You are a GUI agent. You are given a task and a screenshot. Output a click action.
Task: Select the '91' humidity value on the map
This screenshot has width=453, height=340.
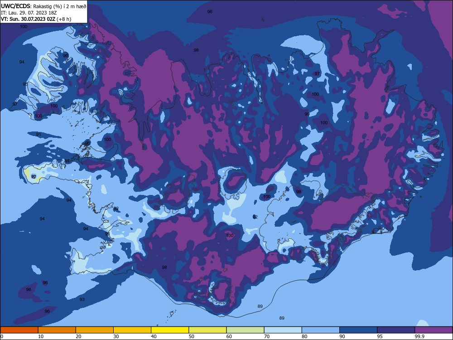tap(39, 135)
